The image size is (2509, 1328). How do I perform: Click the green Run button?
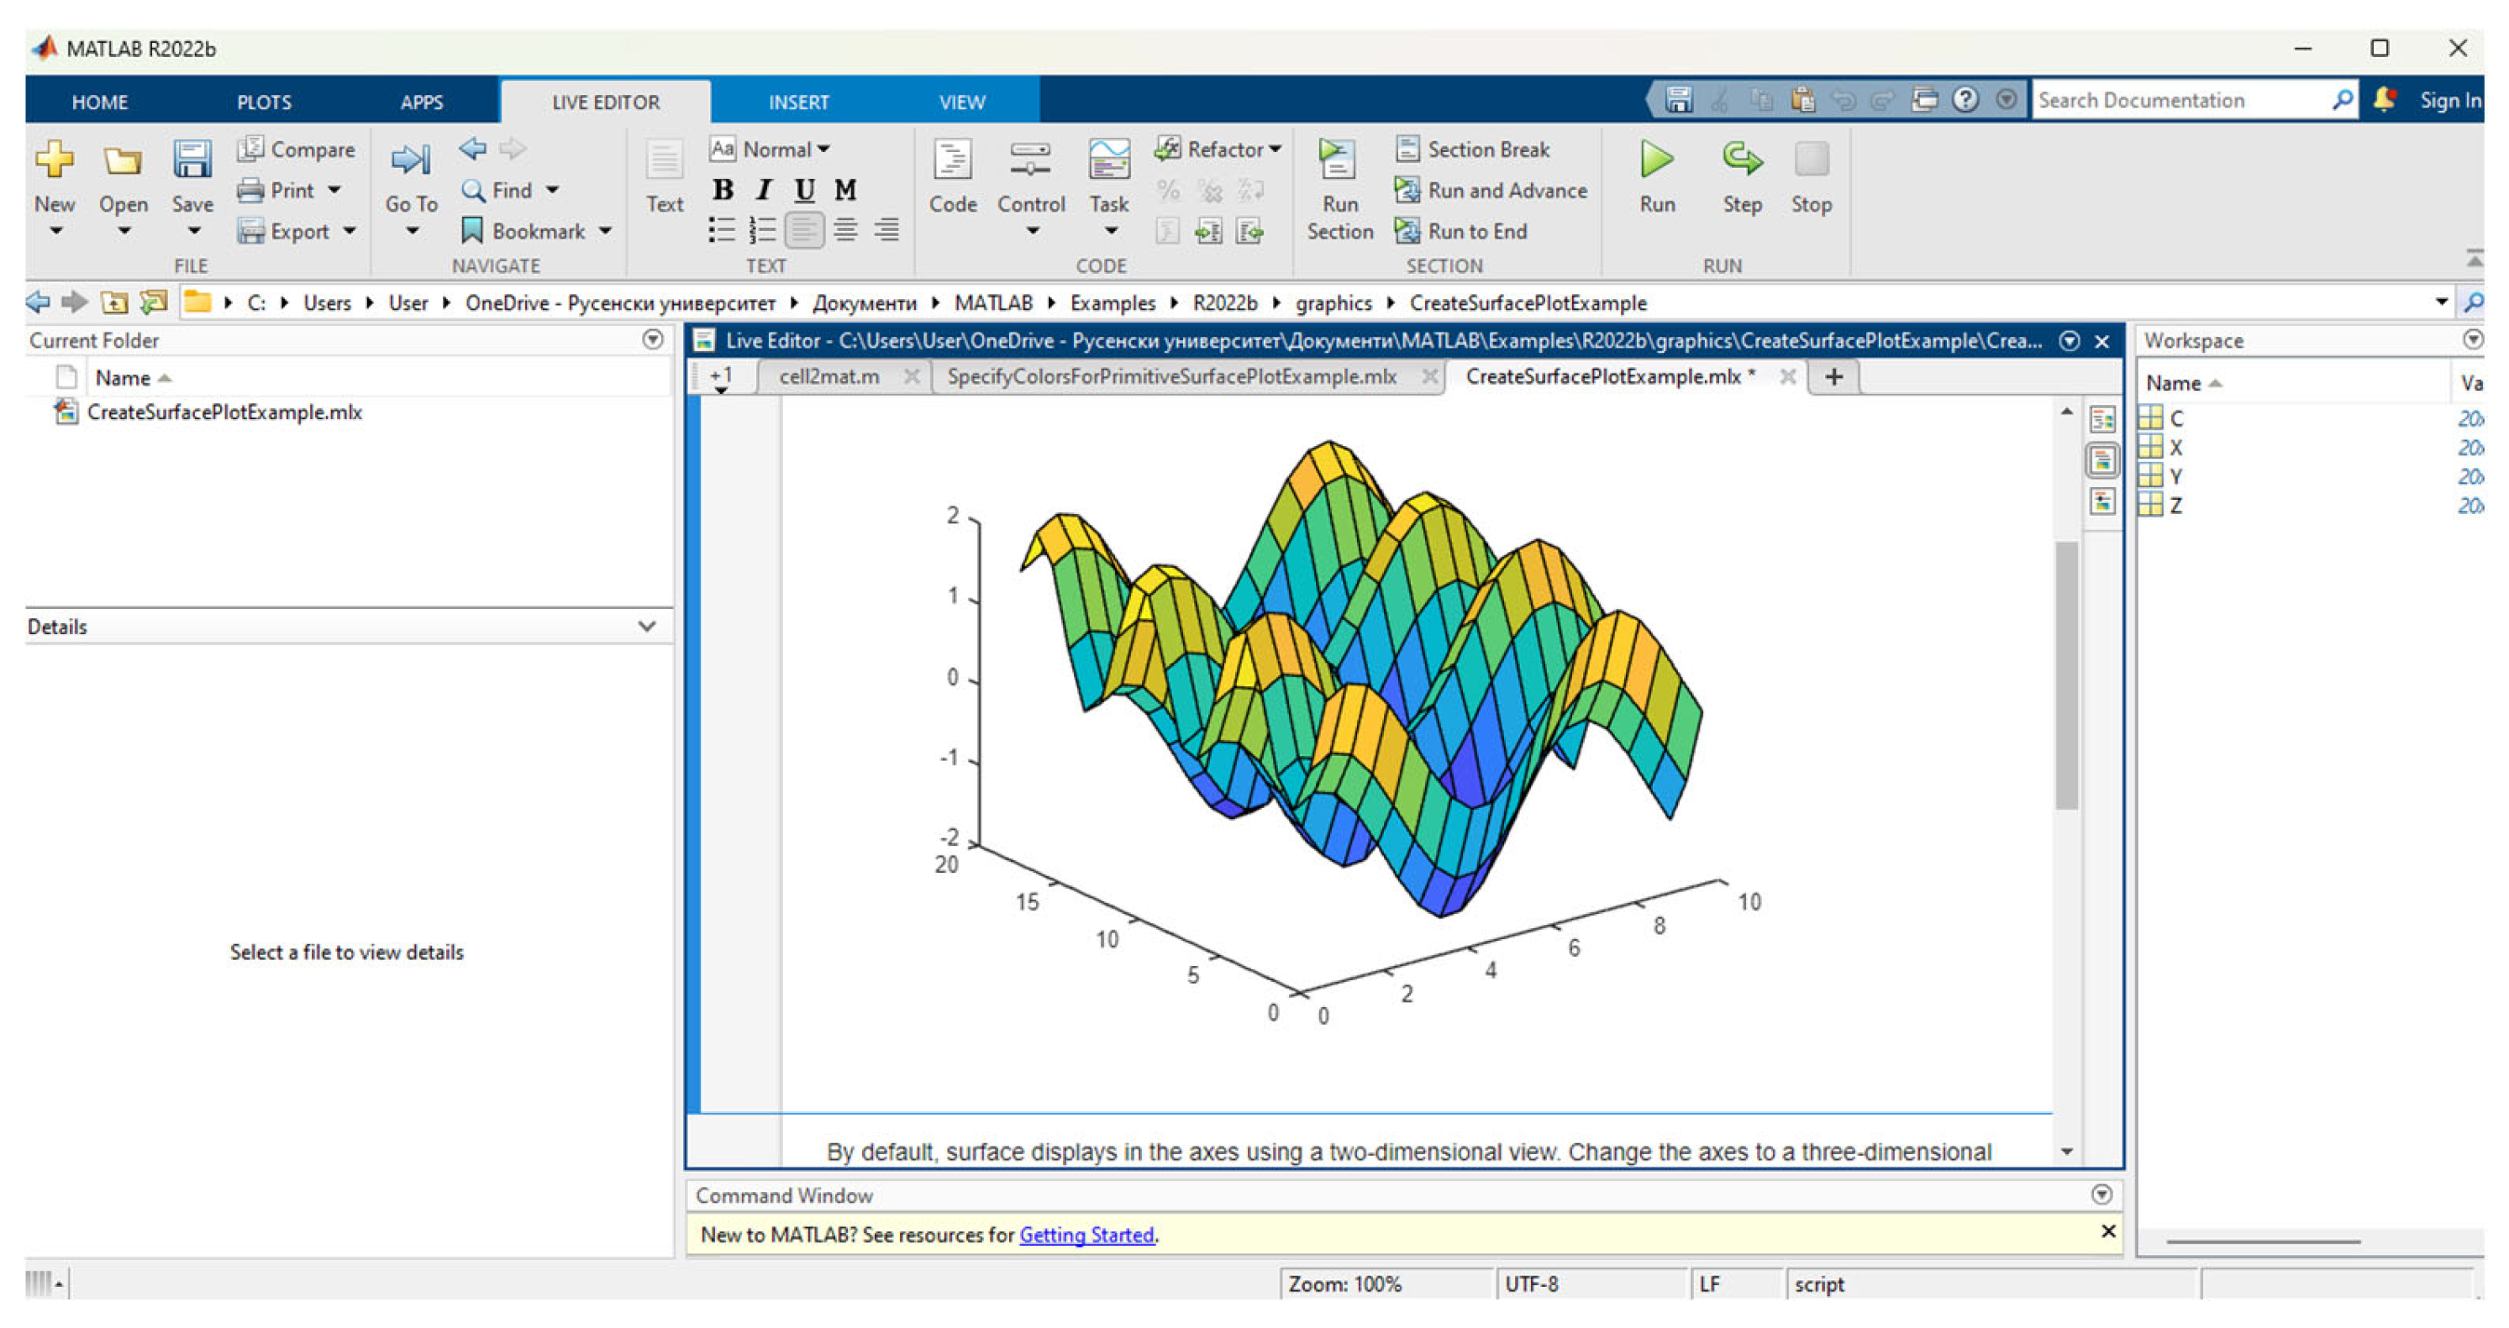(1656, 160)
